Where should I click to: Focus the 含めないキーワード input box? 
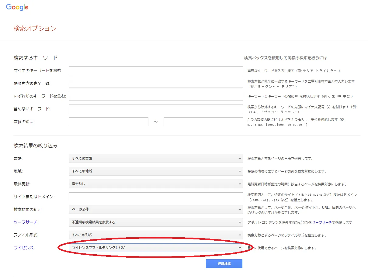pos(156,109)
